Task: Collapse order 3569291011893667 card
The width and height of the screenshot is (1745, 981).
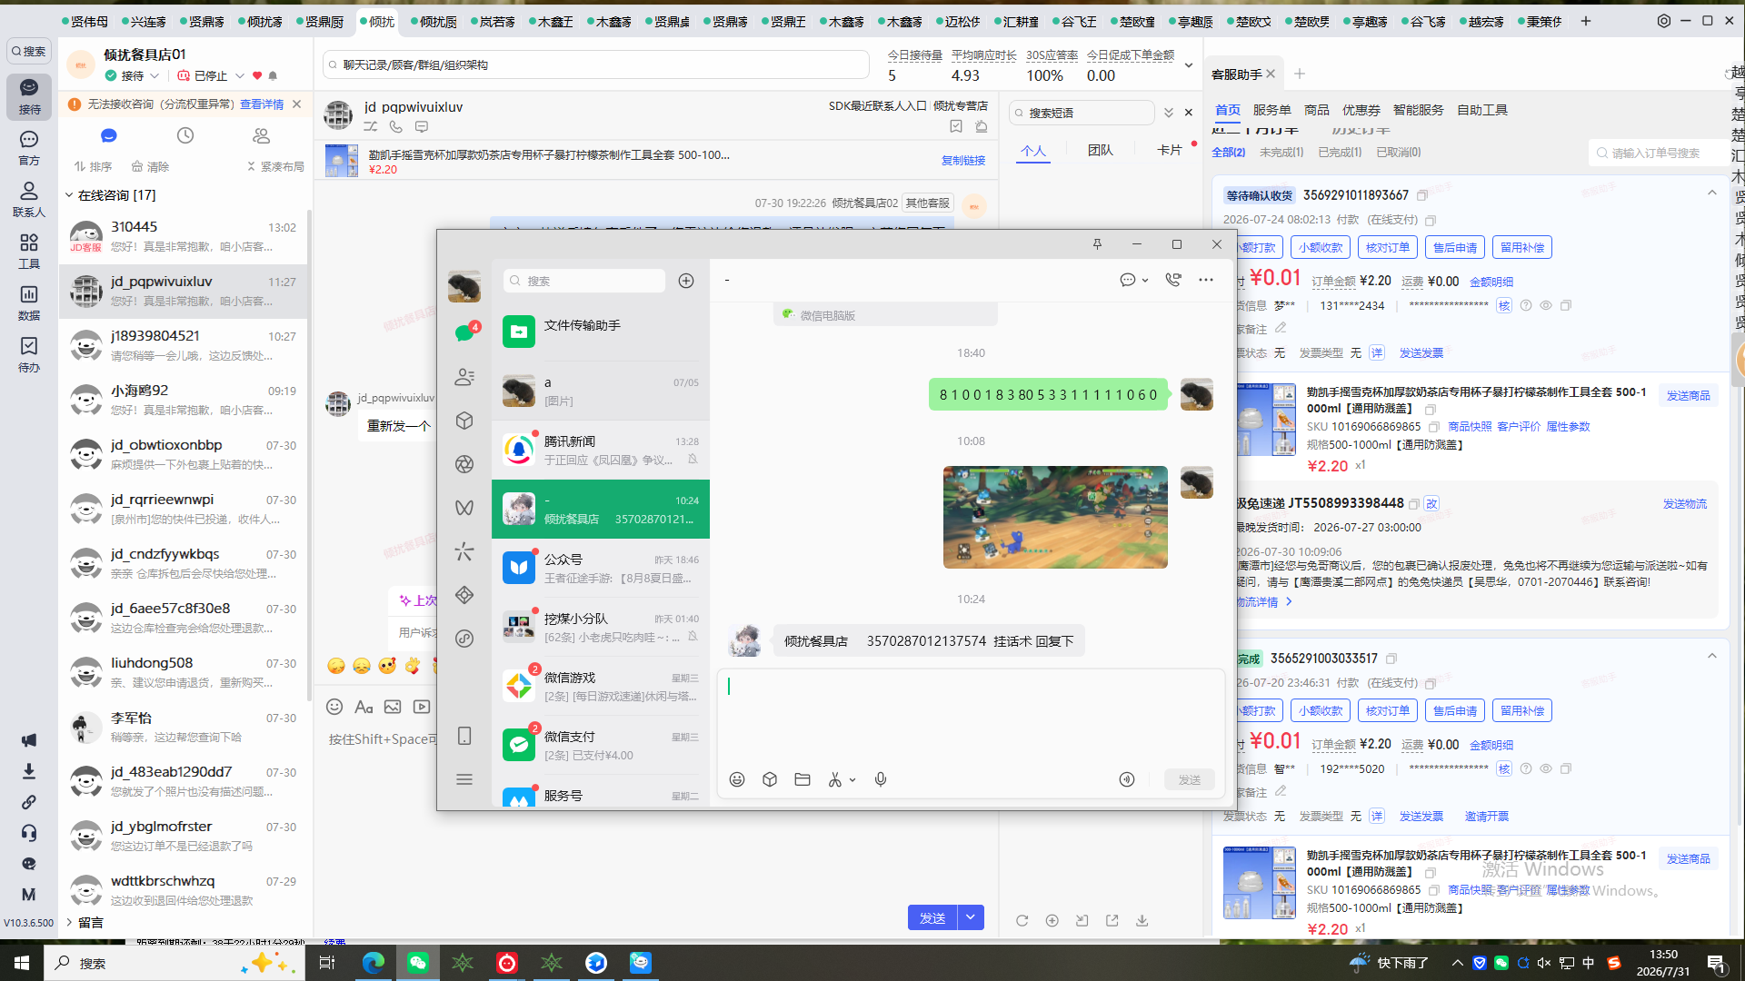Action: pos(1712,193)
